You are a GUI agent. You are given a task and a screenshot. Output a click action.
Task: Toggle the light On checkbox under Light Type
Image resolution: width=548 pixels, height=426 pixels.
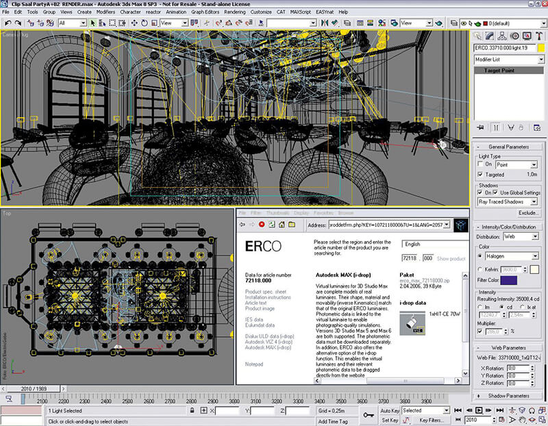480,164
